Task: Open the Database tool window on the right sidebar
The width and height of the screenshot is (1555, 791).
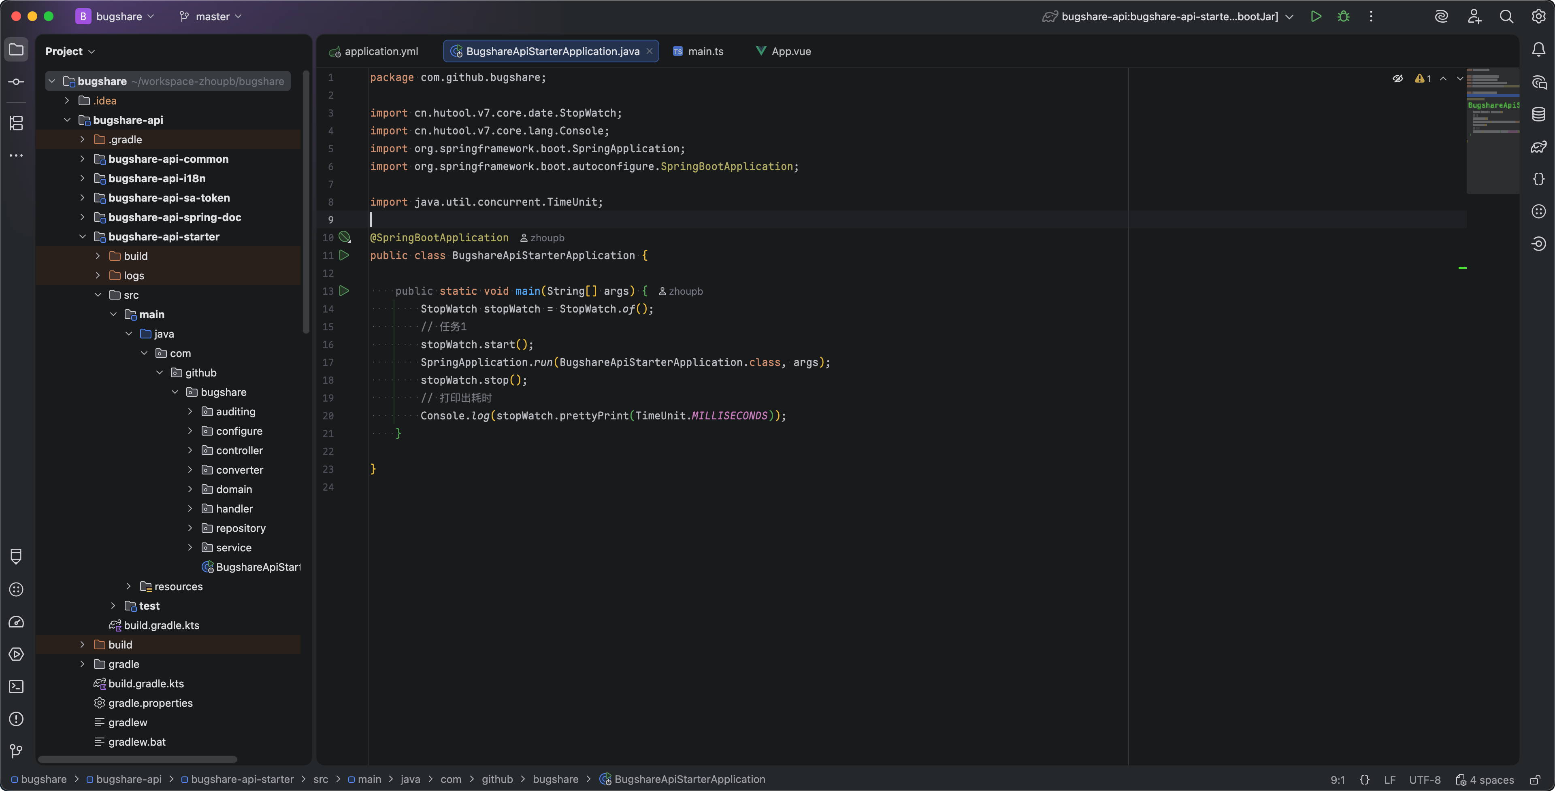Action: (x=1538, y=114)
